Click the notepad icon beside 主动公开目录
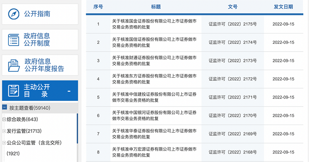309x162 pixels. [14, 91]
